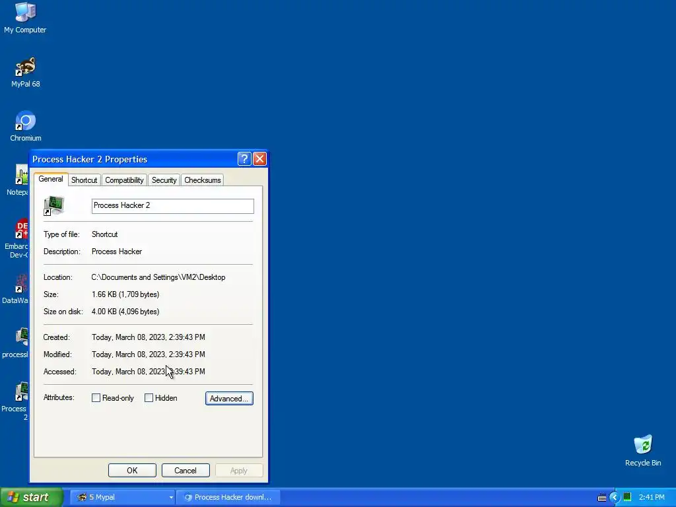Open the Recycle Bin
The height and width of the screenshot is (507, 676).
pyautogui.click(x=643, y=450)
